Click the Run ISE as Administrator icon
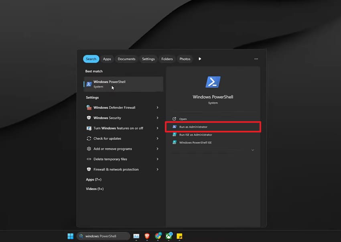 pos(175,134)
